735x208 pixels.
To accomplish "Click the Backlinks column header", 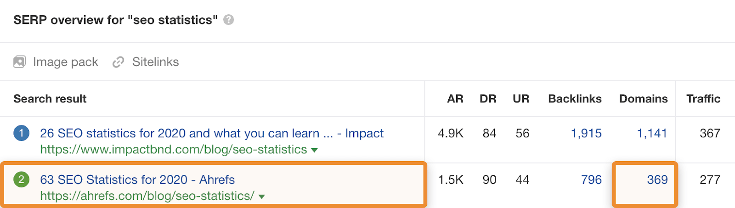I will (x=575, y=99).
